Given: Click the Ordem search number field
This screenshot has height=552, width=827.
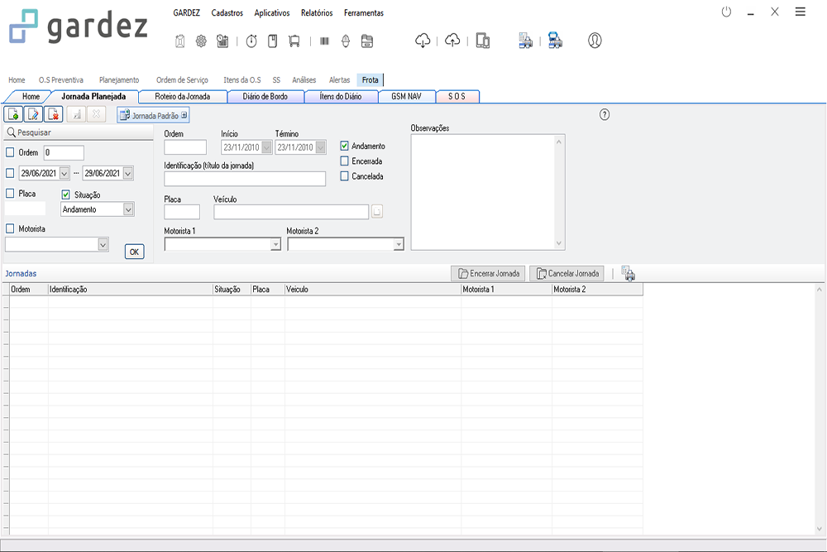Looking at the screenshot, I should pyautogui.click(x=64, y=152).
